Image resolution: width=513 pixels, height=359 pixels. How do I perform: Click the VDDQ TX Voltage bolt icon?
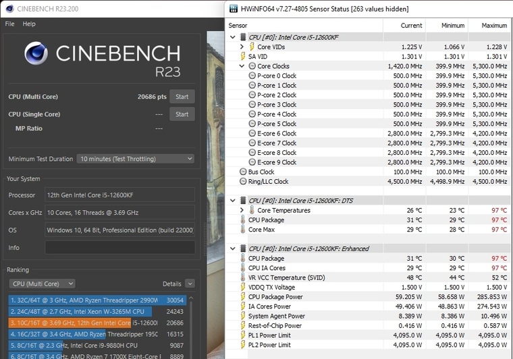pyautogui.click(x=243, y=287)
